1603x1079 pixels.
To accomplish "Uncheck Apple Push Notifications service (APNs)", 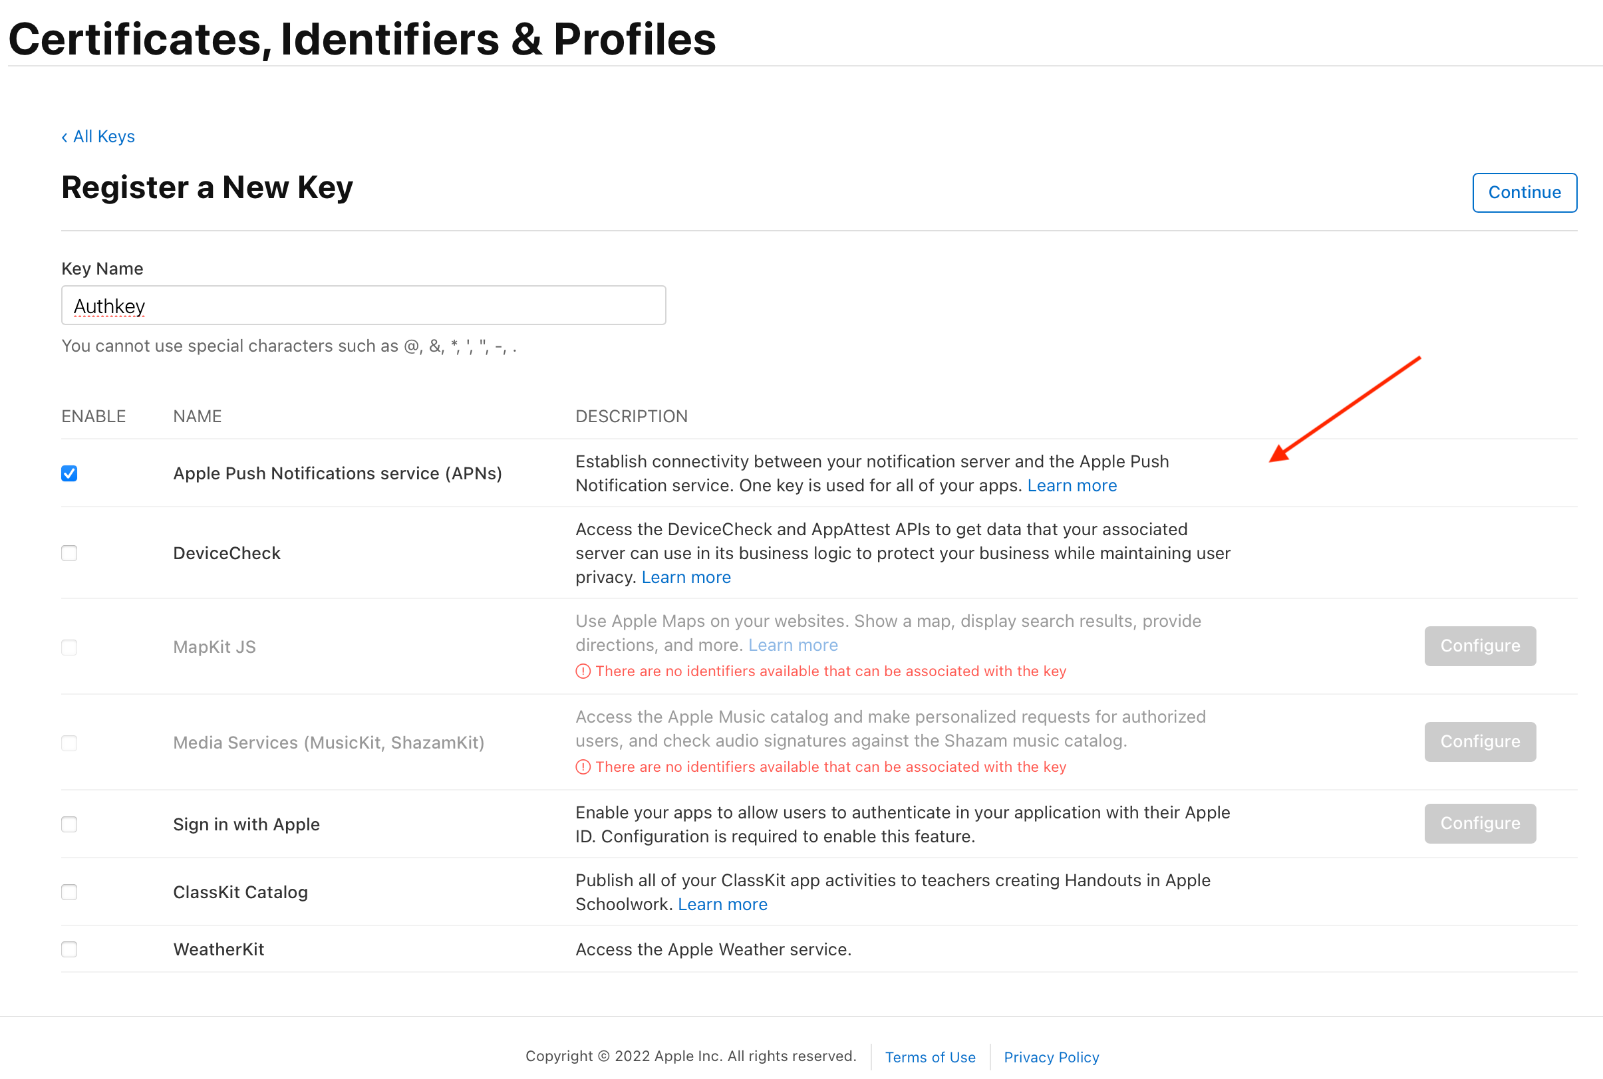I will point(69,473).
